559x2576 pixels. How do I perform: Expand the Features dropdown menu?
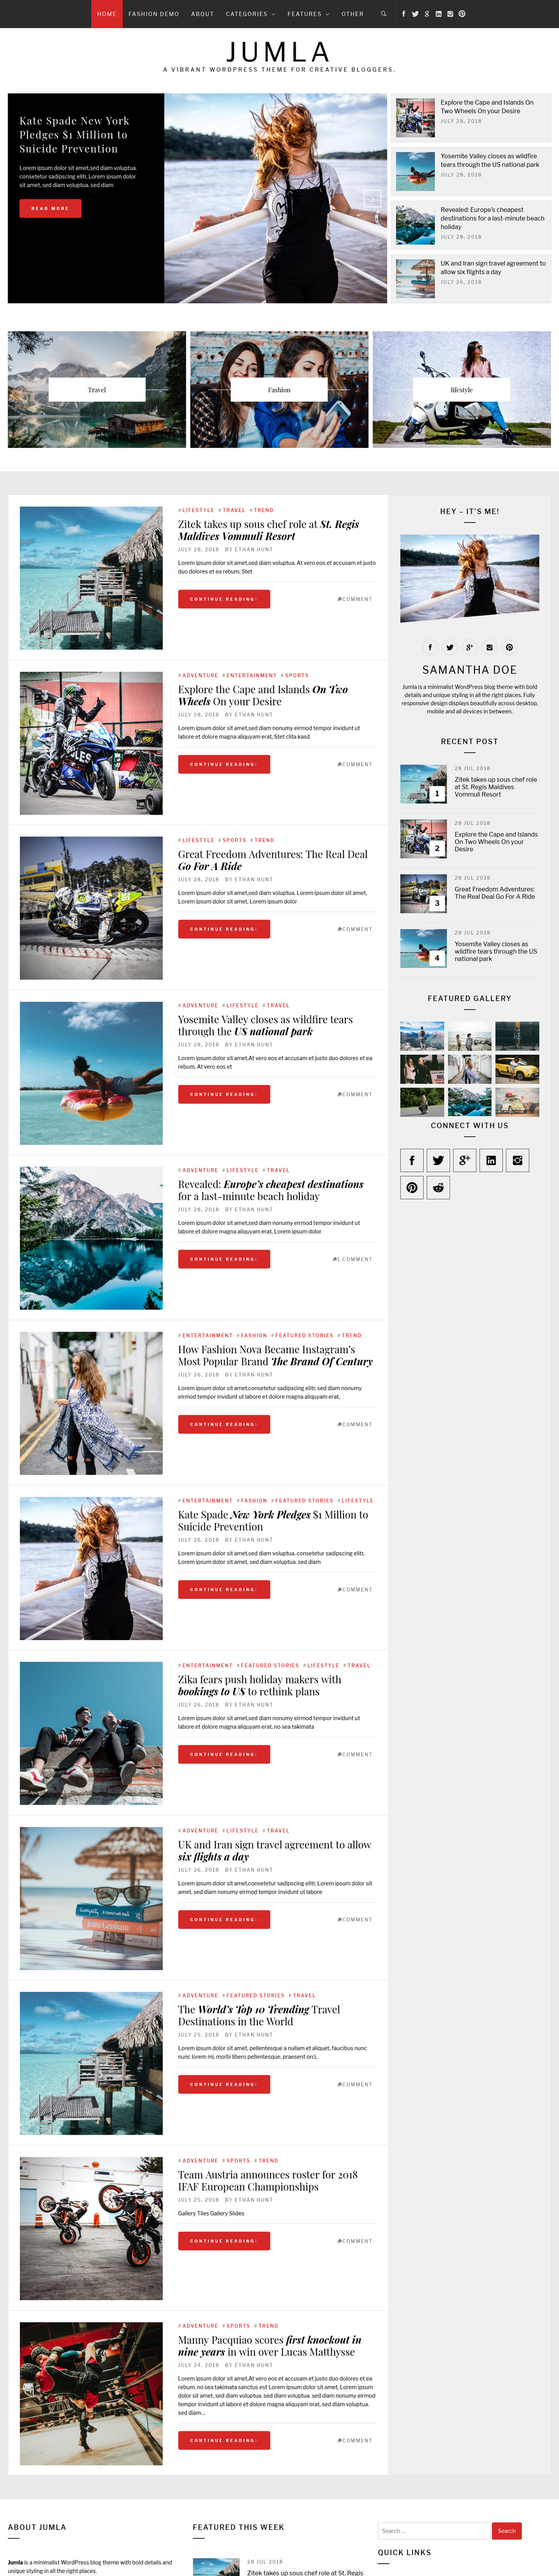click(307, 14)
